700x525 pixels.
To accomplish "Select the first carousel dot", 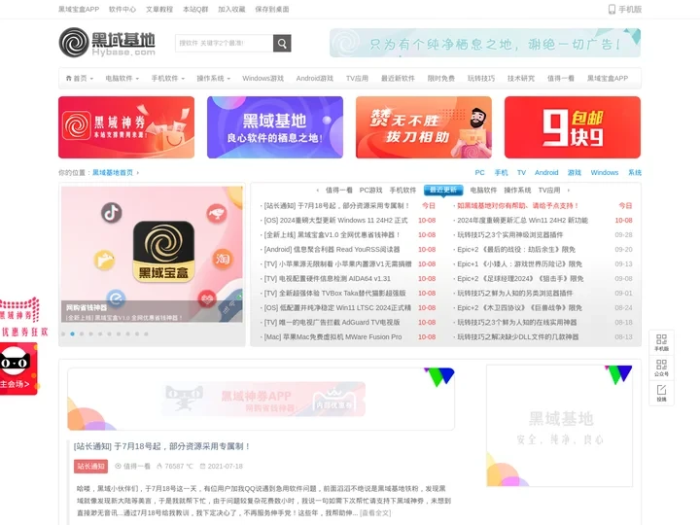I will click(x=63, y=333).
